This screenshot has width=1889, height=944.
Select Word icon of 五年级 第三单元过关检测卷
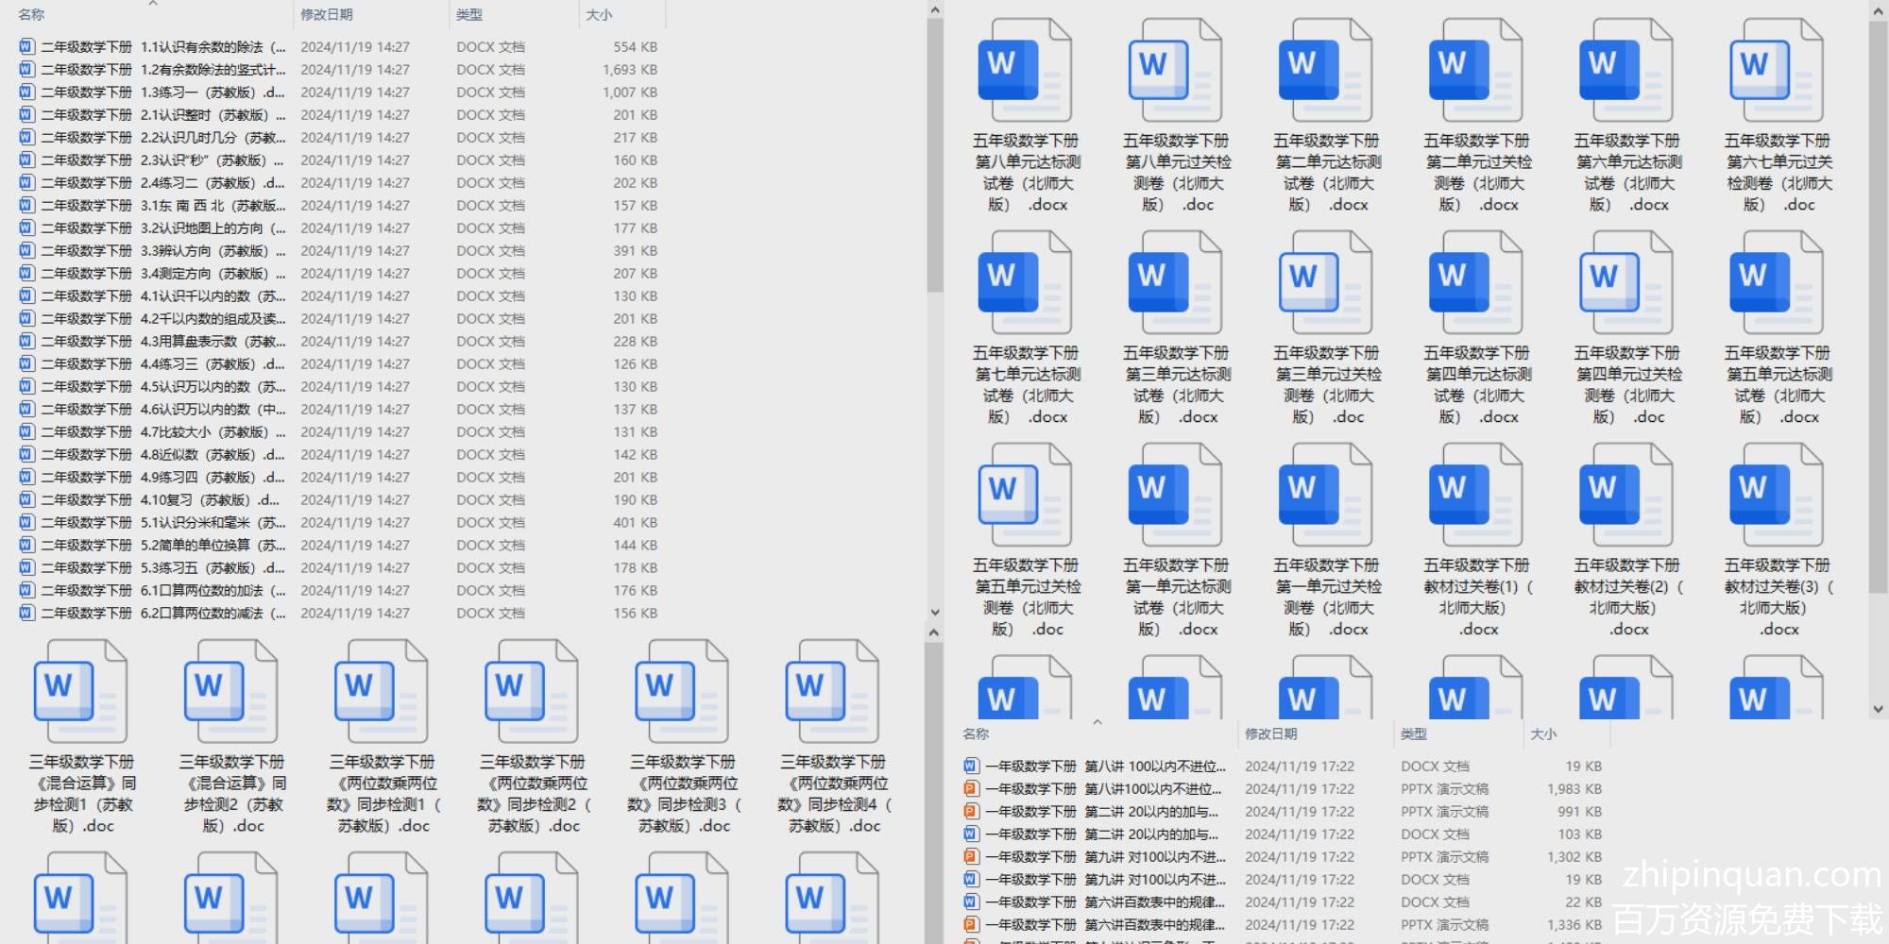pyautogui.click(x=1325, y=284)
